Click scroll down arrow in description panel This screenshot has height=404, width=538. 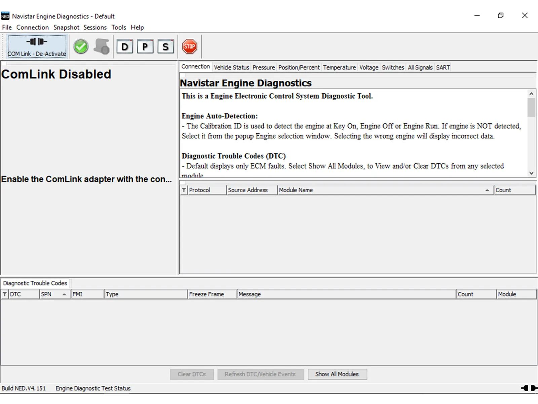pos(531,173)
